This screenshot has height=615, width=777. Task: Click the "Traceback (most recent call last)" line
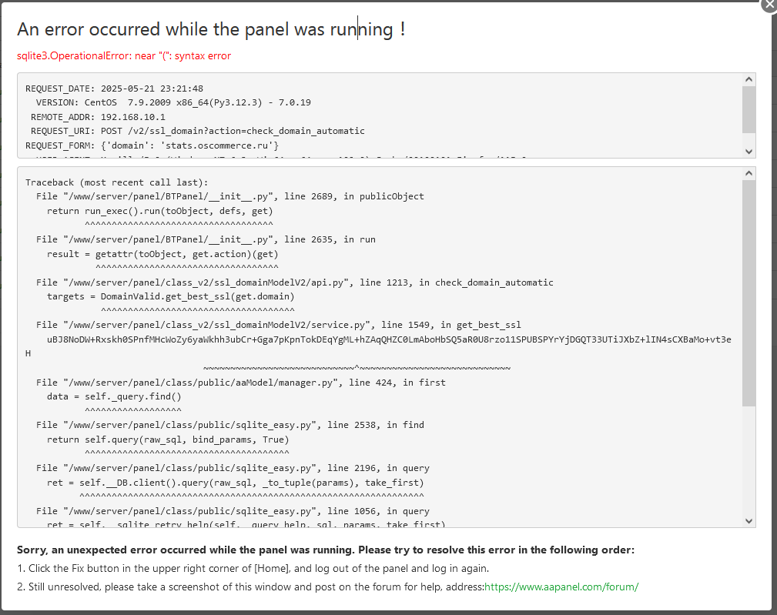tap(117, 182)
